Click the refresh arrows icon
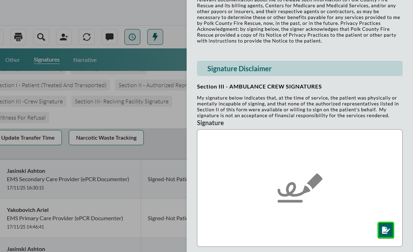Image resolution: width=413 pixels, height=252 pixels. click(87, 37)
